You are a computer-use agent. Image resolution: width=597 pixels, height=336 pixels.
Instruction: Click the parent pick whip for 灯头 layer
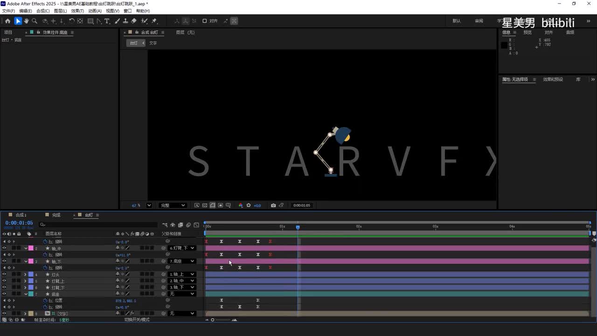click(x=163, y=274)
